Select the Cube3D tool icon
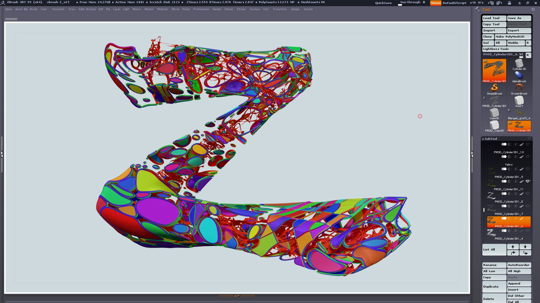 click(x=494, y=113)
